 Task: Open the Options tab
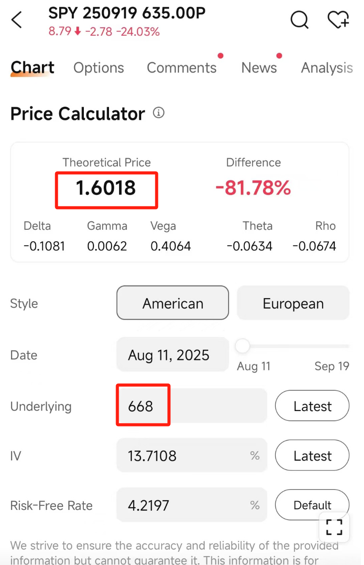click(99, 68)
